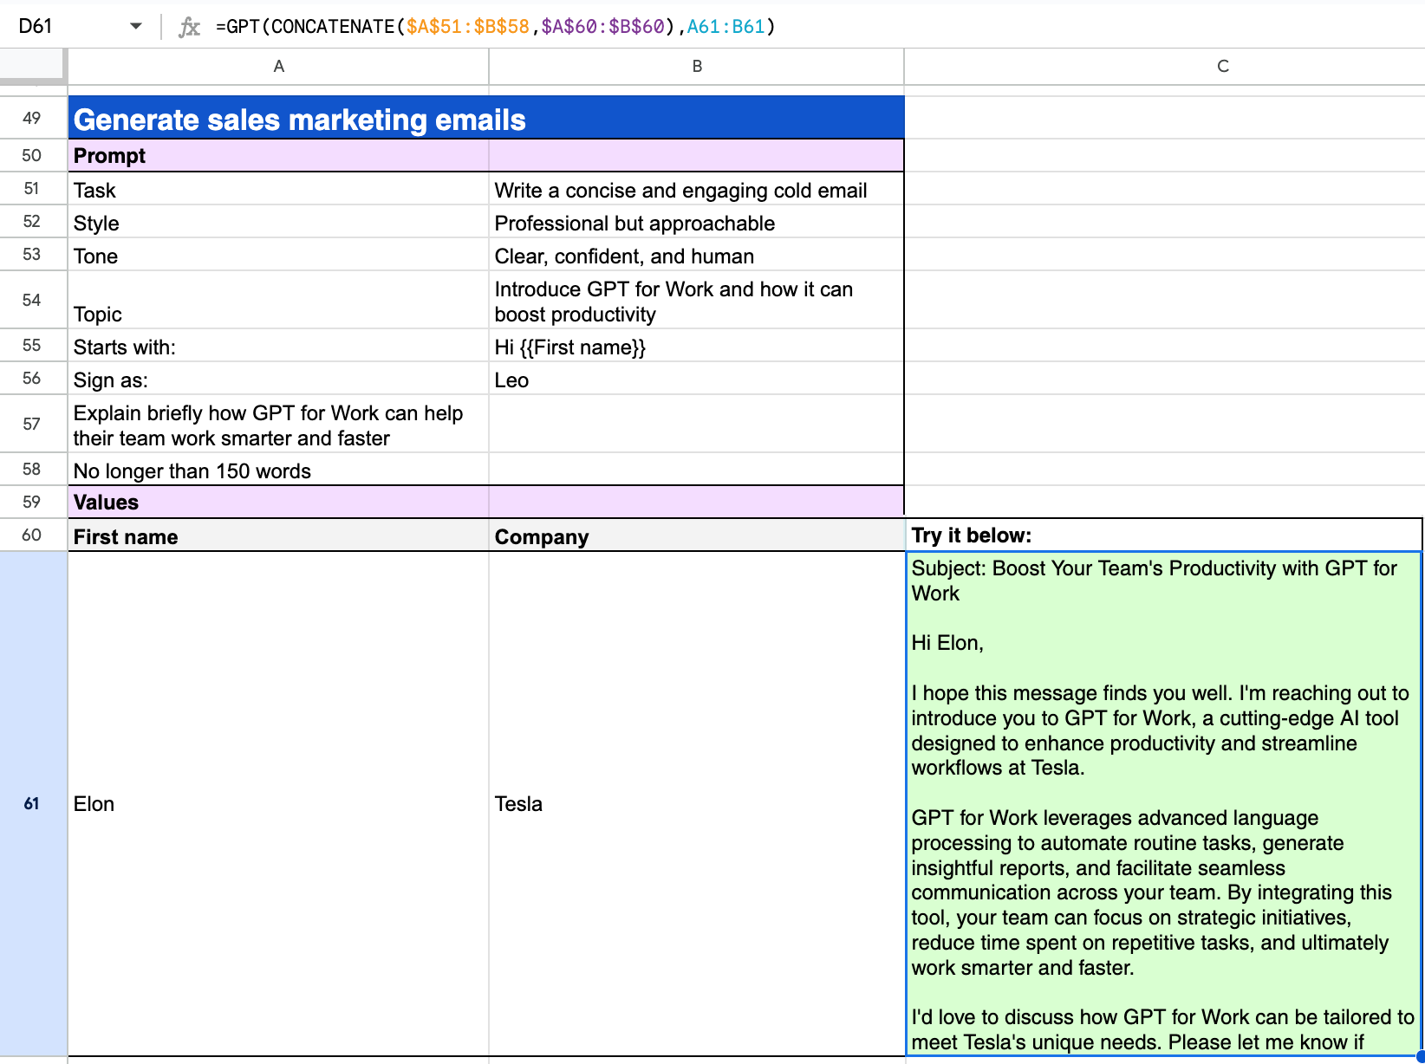
Task: Select row 49 header
Action: coord(32,118)
